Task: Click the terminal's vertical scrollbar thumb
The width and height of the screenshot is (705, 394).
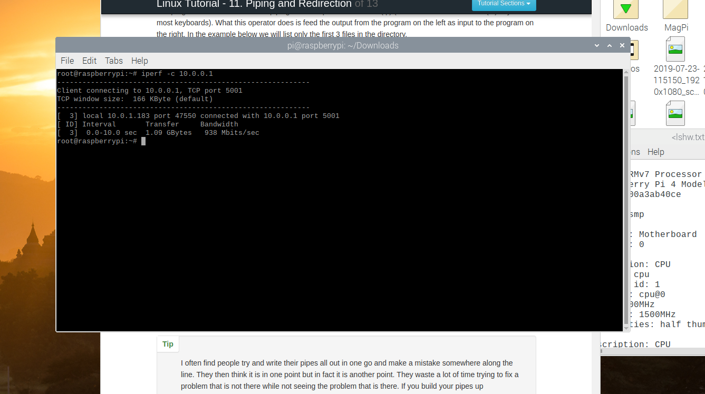Action: tap(626, 199)
